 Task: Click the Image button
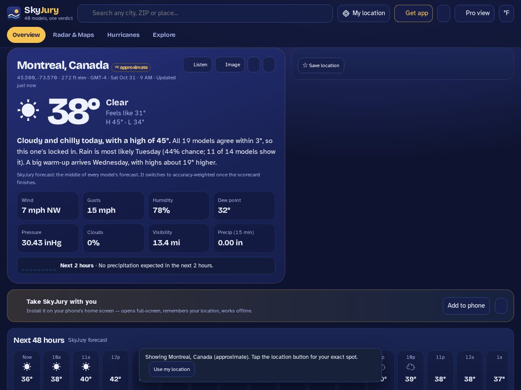(x=230, y=65)
